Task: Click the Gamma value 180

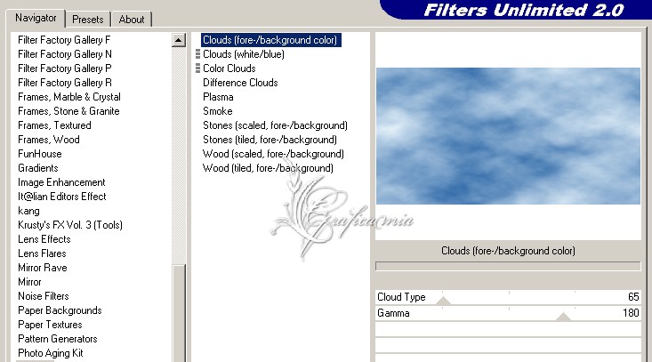Action: [x=631, y=312]
